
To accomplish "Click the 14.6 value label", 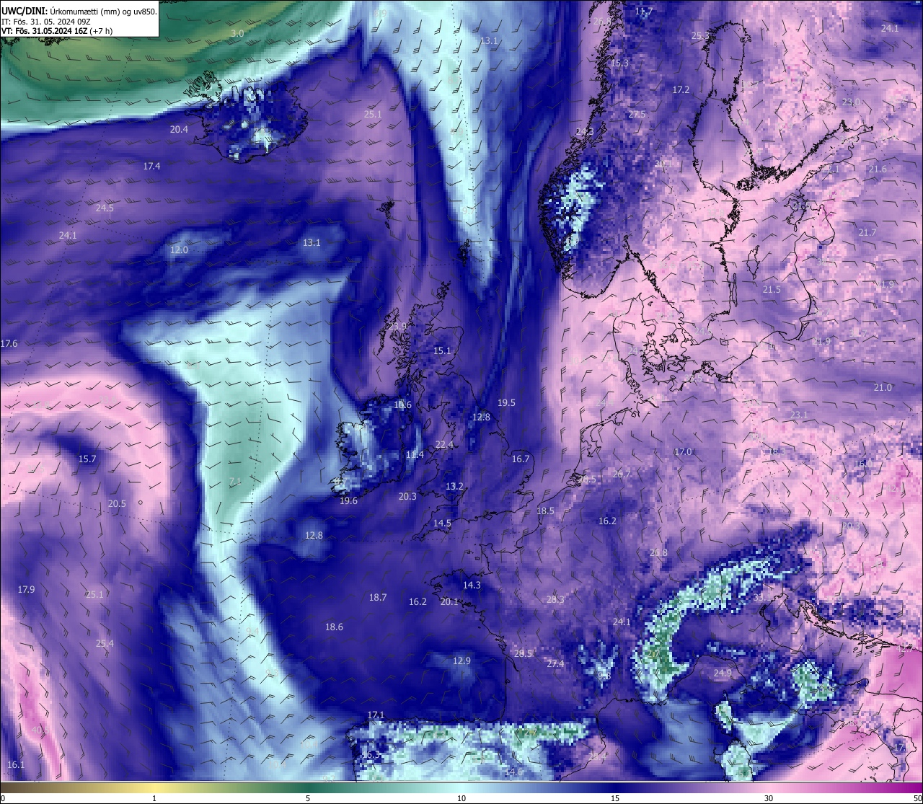I will tap(513, 772).
